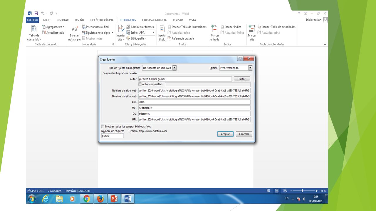The image size is (376, 211).
Task: Click Insertar Tabla de ilustraciones
Action: (187, 27)
